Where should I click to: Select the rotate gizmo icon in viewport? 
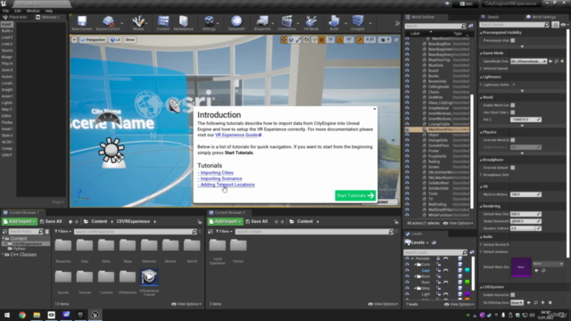coord(291,39)
